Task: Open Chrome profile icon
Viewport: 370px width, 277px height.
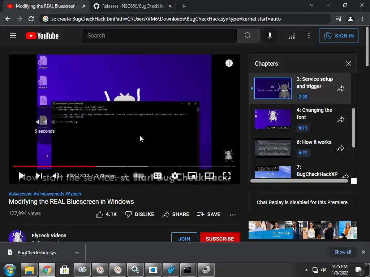Action: [x=350, y=19]
